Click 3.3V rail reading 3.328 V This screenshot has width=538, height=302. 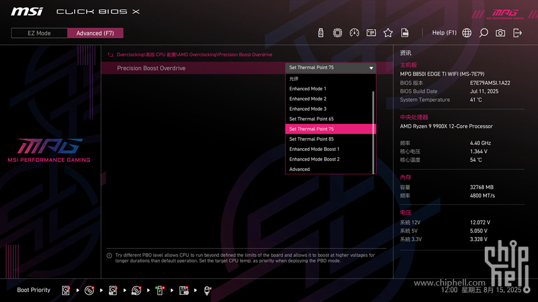coord(479,240)
